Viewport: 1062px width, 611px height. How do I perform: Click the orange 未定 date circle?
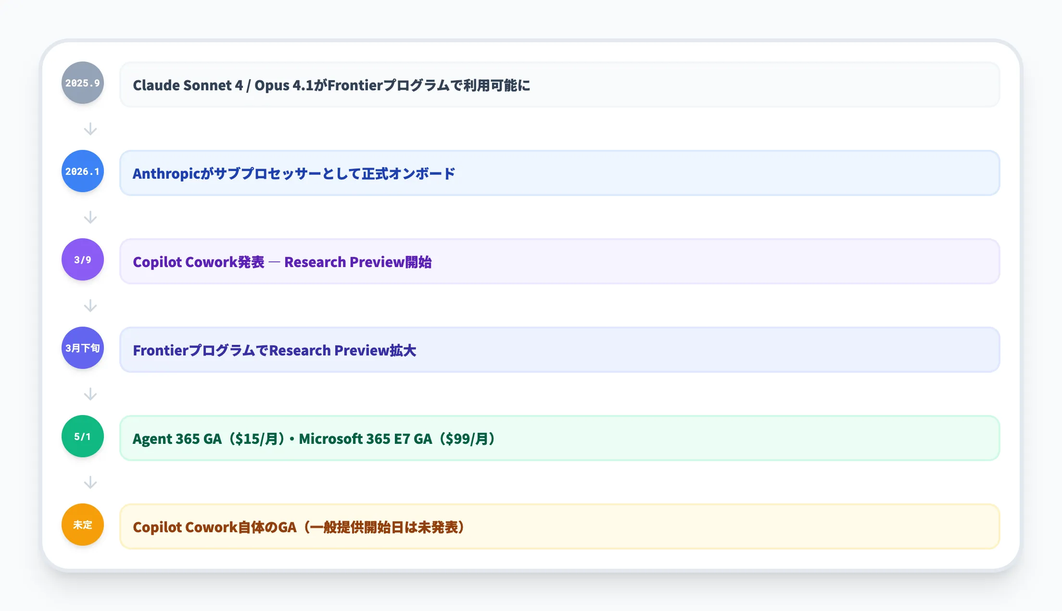point(83,525)
